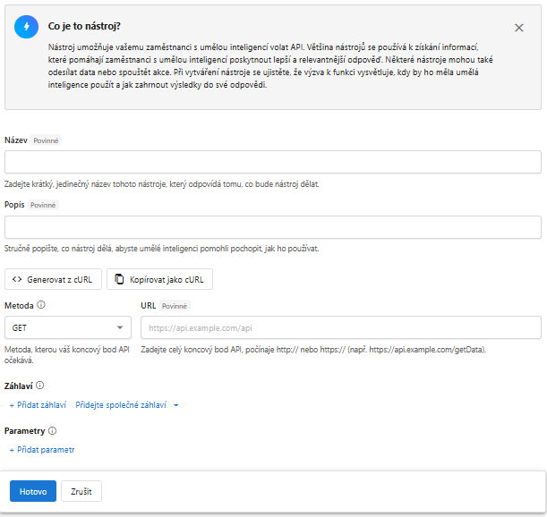Click the clipboard icon for copying as cURL

(x=119, y=279)
